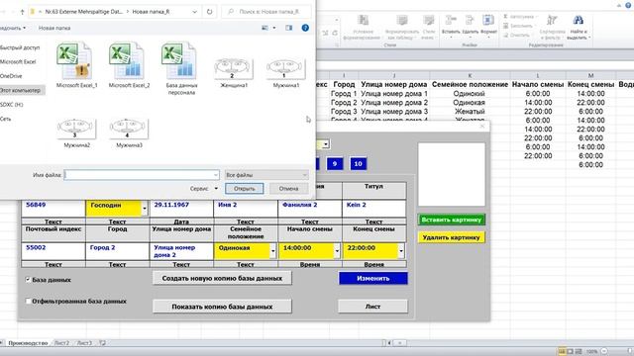Click the Лист button in form
Screen dimensions: 634x356
pos(372,307)
